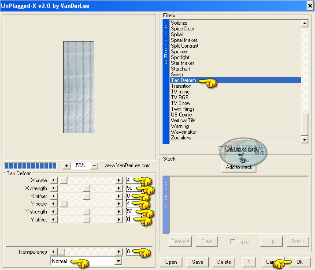The width and height of the screenshot is (315, 270).
Task: Select the Split Contrast filter
Action: (185, 46)
